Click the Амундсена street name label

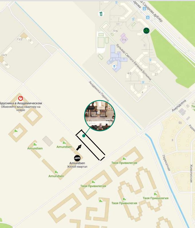[x=179, y=106]
